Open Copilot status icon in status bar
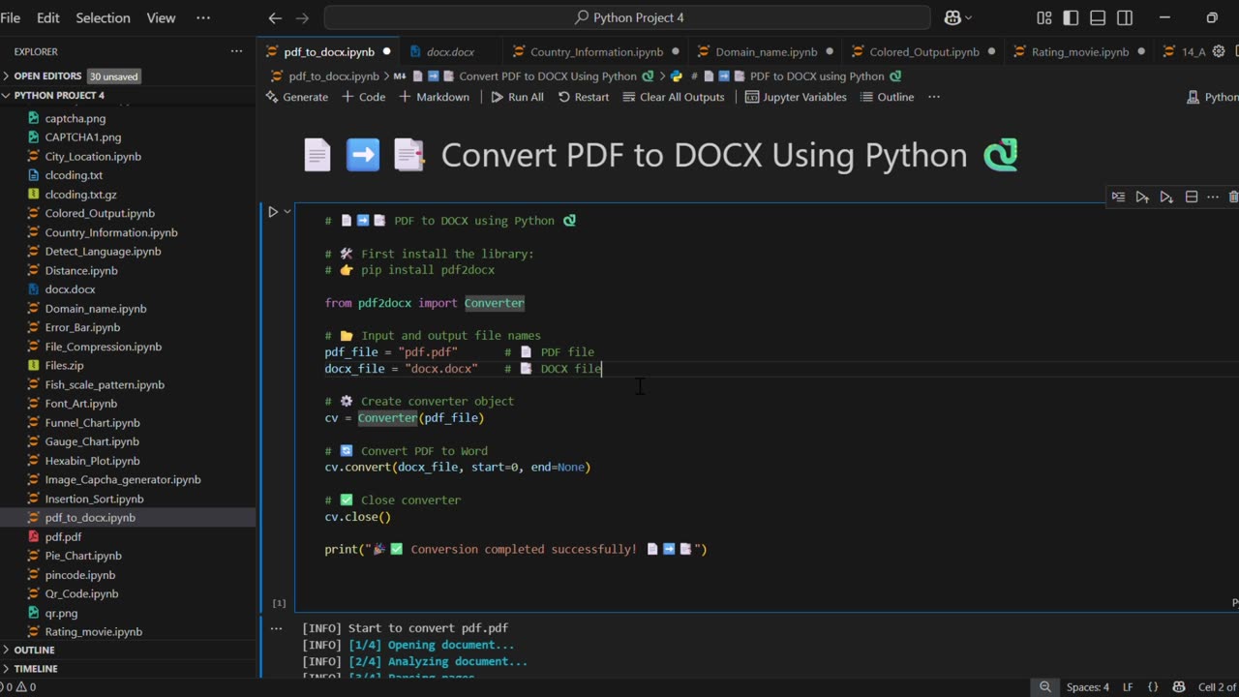Image resolution: width=1239 pixels, height=697 pixels. click(x=1179, y=687)
